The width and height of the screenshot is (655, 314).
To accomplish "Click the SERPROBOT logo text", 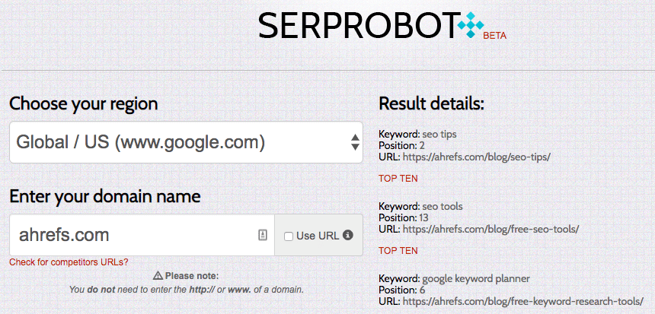I will (x=356, y=26).
